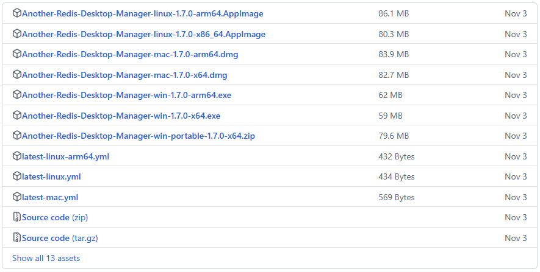Download Source code (zip)
The height and width of the screenshot is (272, 540).
pos(55,217)
